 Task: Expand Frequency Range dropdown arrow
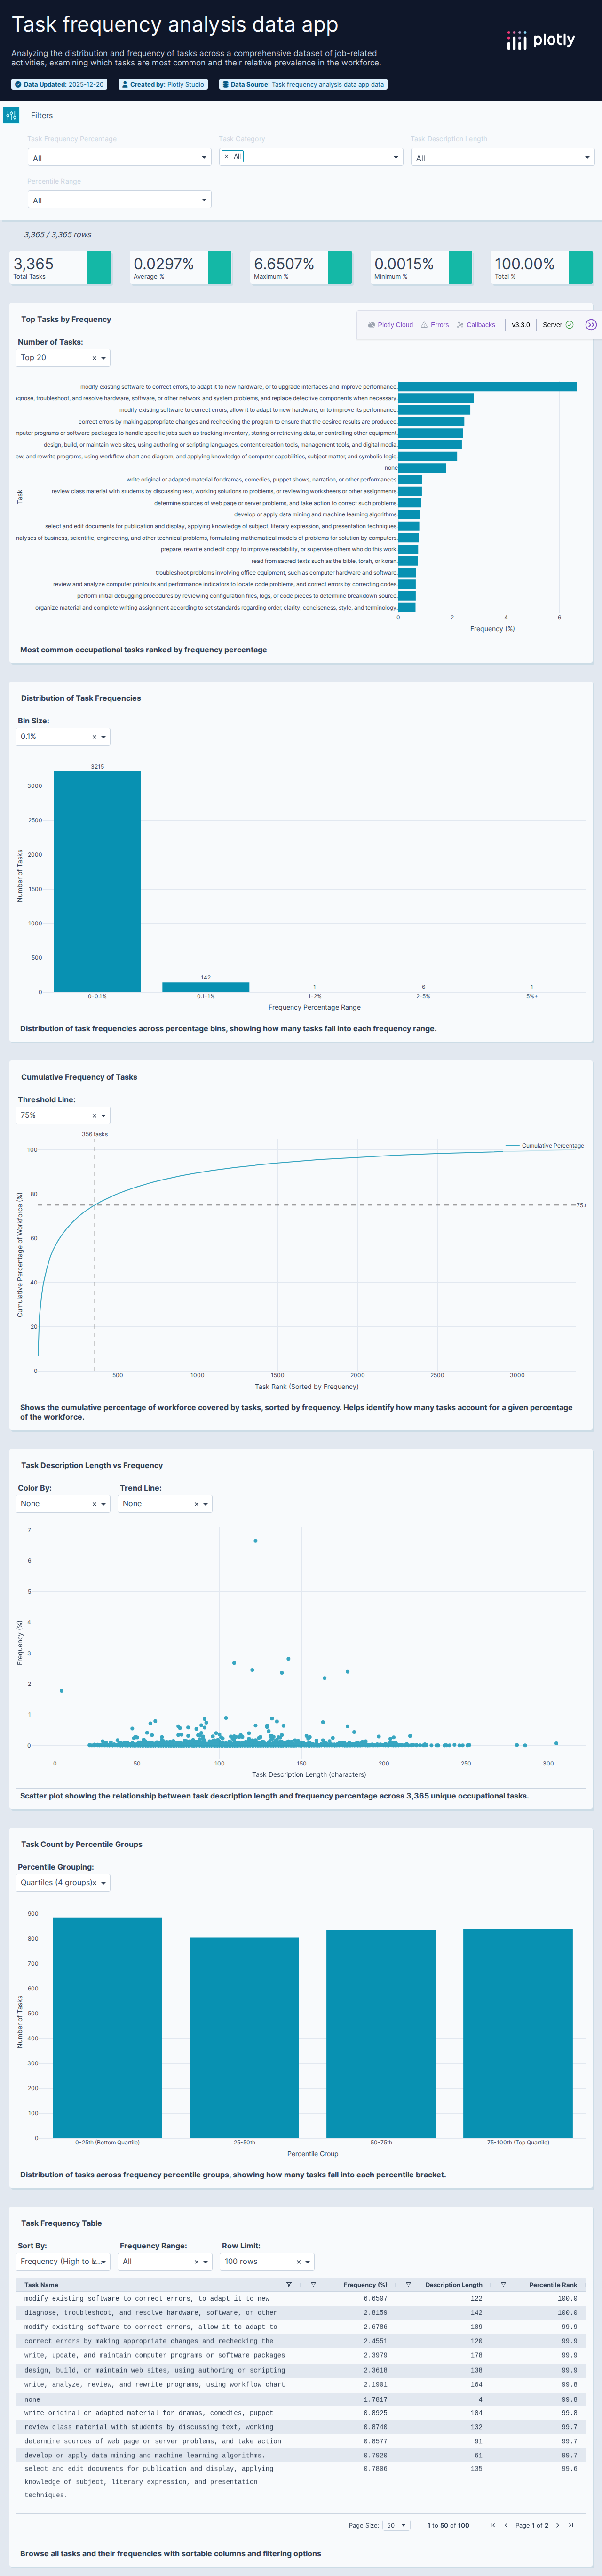pos(206,2262)
